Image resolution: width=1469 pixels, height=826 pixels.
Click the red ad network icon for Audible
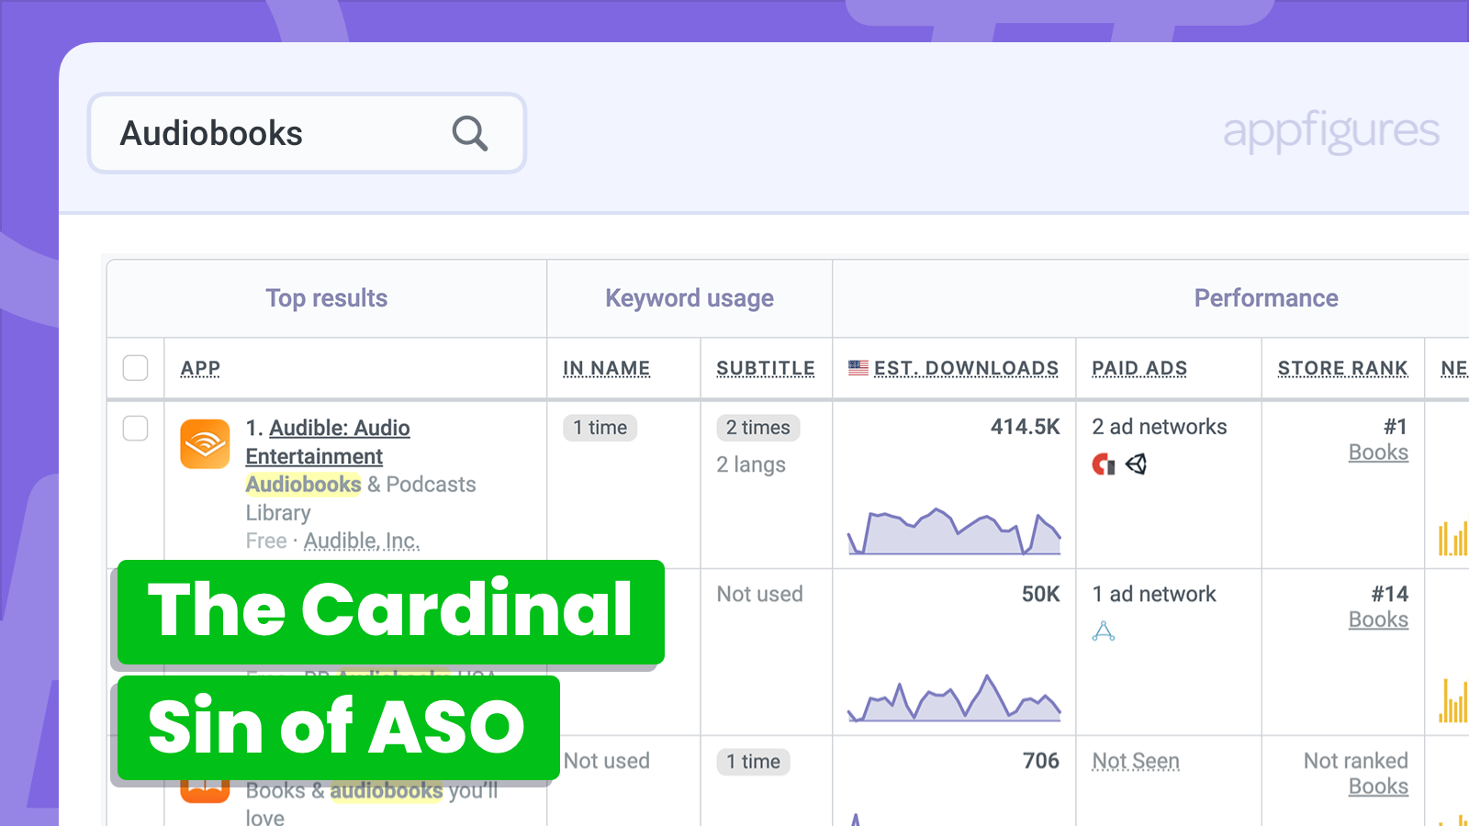point(1103,464)
